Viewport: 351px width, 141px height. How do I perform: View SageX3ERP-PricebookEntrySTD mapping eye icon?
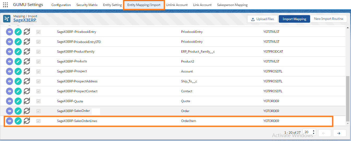tap(9, 42)
